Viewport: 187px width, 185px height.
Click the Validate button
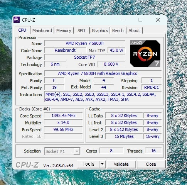point(121,164)
